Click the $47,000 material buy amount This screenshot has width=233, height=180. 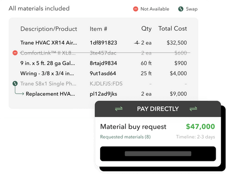[200, 127]
